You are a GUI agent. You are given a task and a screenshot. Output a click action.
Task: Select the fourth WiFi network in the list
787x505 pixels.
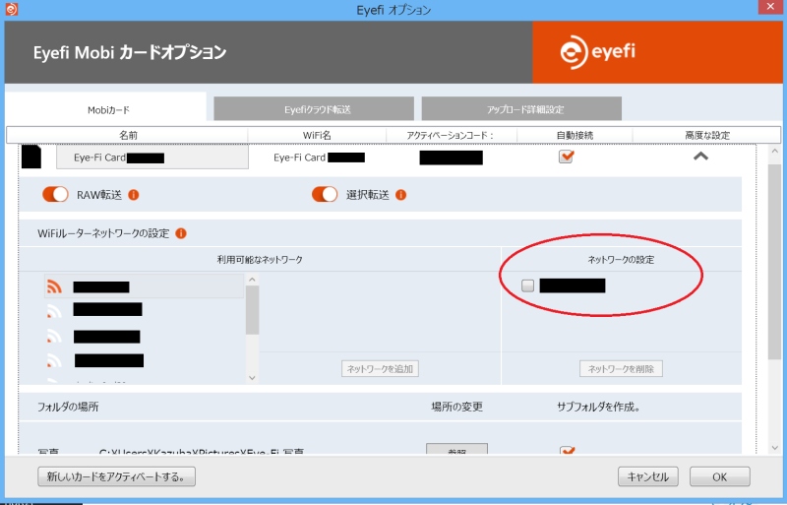(x=144, y=360)
